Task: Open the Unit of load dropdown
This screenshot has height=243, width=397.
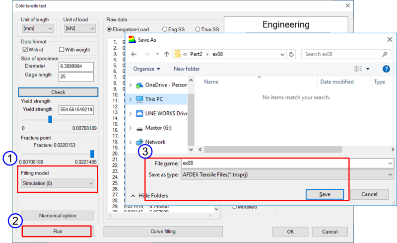Action: click(79, 29)
